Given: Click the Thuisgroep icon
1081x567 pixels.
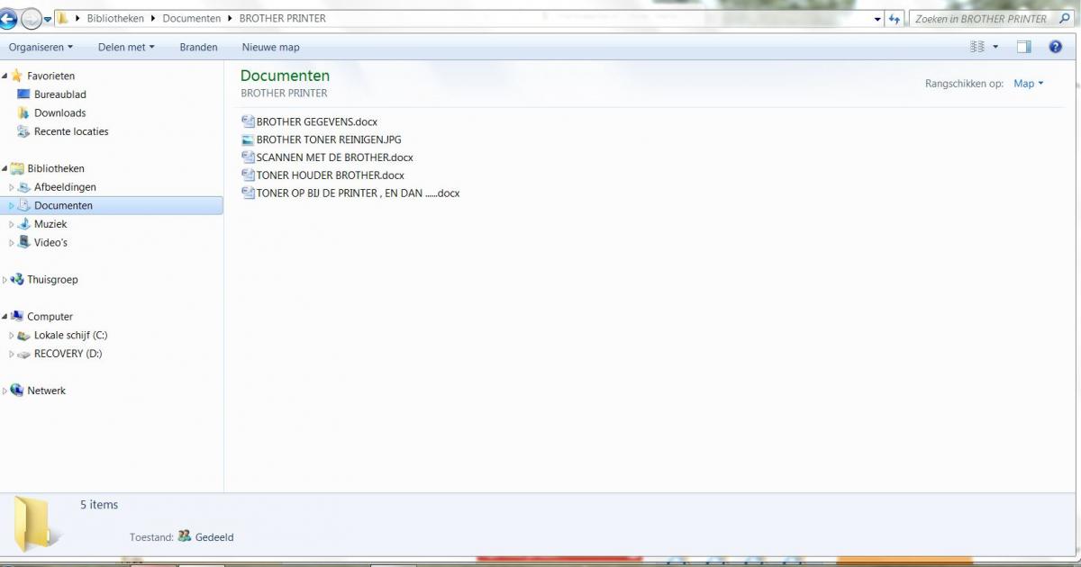Looking at the screenshot, I should coord(17,279).
